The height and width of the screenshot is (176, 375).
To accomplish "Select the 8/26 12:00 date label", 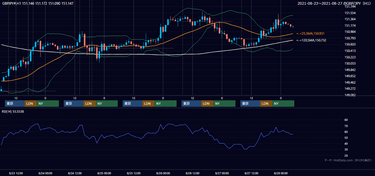I will [x=192, y=173].
